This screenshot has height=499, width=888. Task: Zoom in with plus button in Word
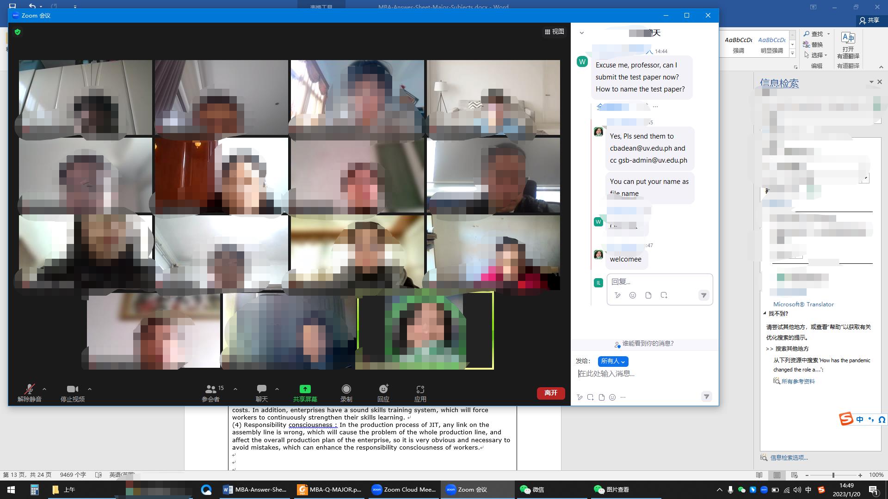(860, 475)
